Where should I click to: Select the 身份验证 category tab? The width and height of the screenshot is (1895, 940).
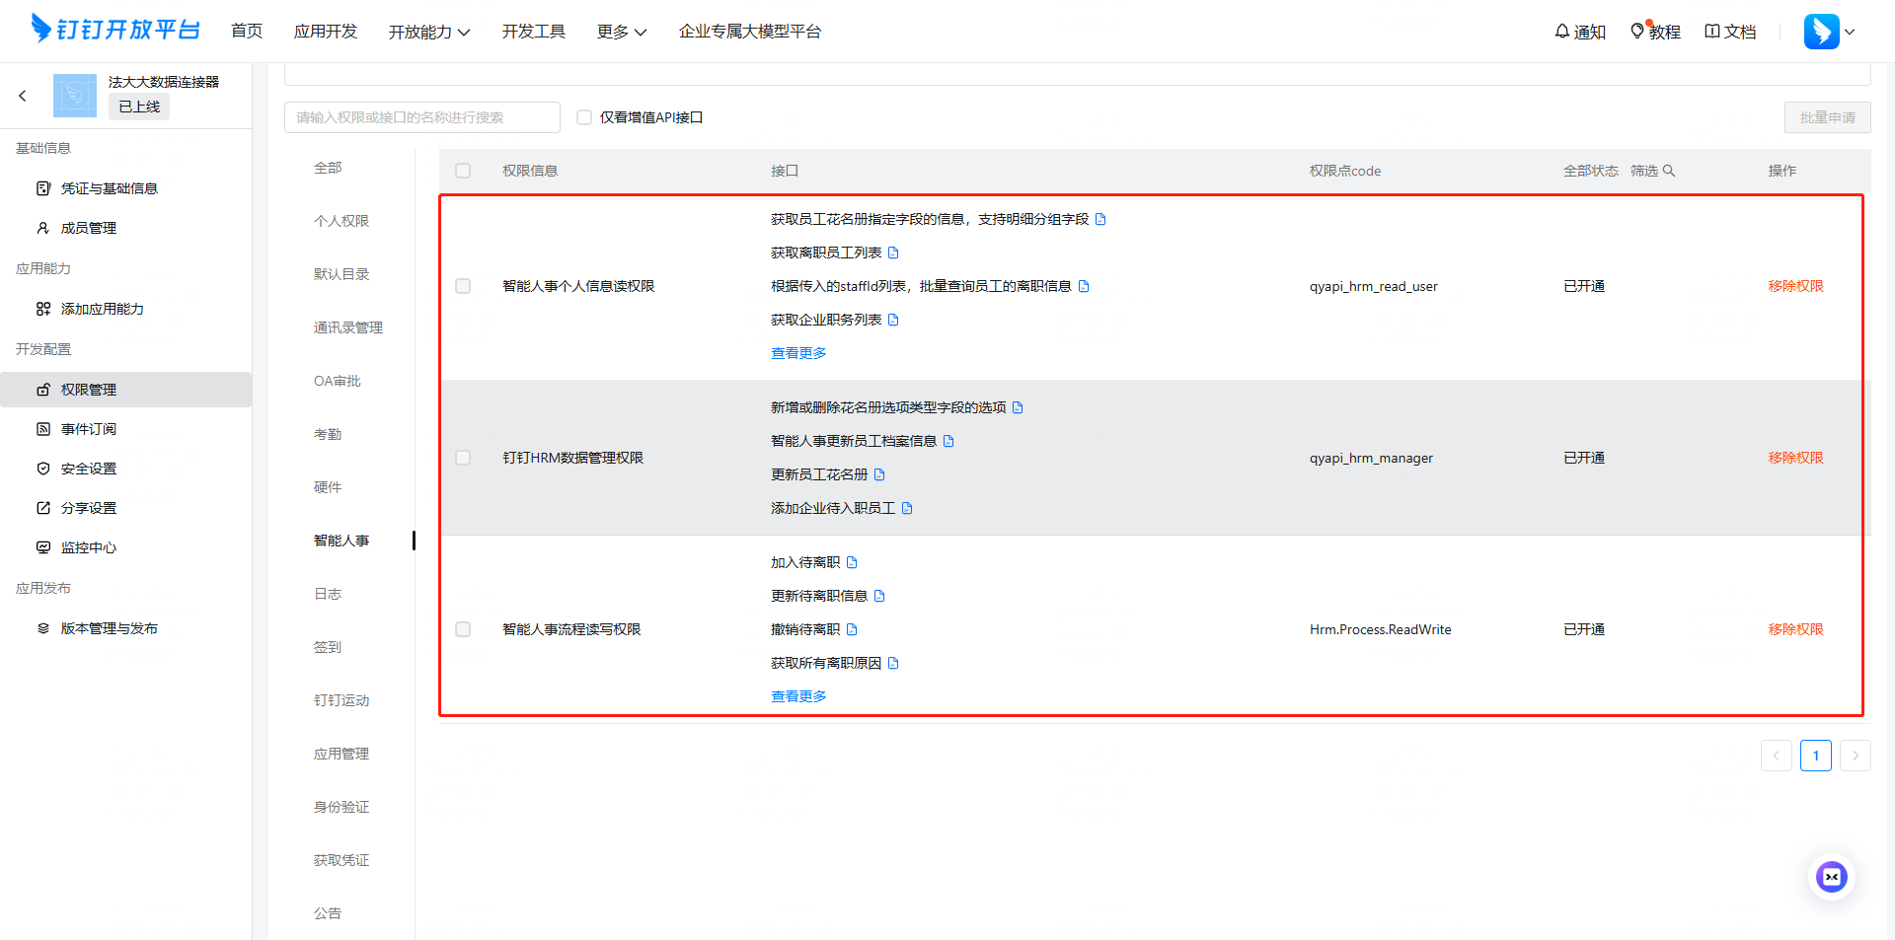341,807
